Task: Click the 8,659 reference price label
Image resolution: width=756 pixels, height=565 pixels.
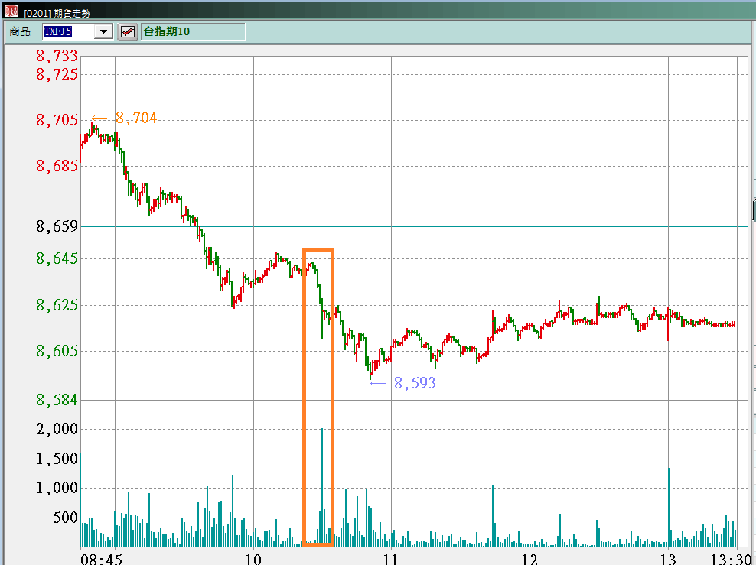Action: coord(57,227)
